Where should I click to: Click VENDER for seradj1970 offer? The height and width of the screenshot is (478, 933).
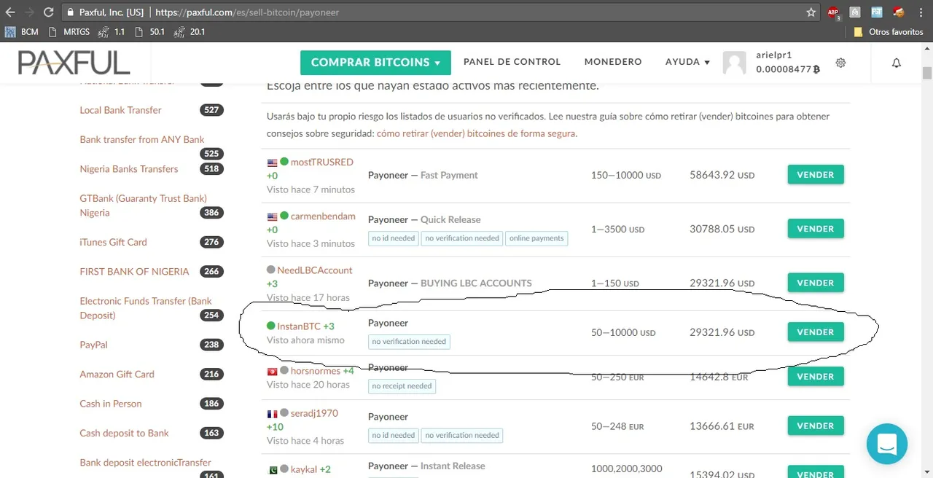(x=816, y=426)
